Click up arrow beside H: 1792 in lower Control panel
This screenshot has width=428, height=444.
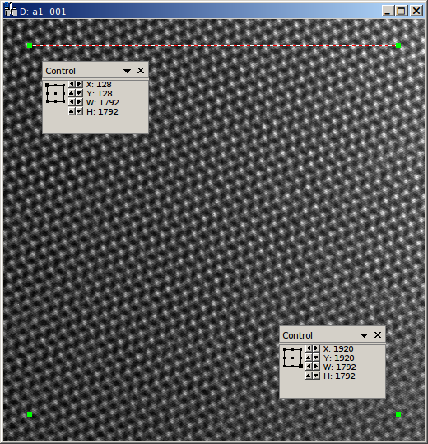[309, 376]
